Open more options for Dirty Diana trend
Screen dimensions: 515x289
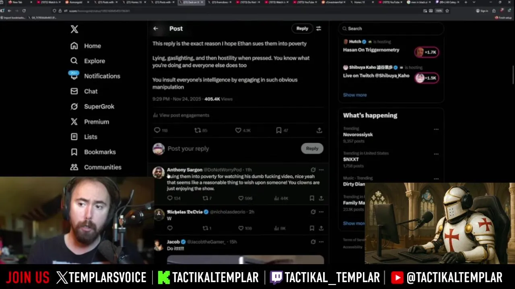436,179
